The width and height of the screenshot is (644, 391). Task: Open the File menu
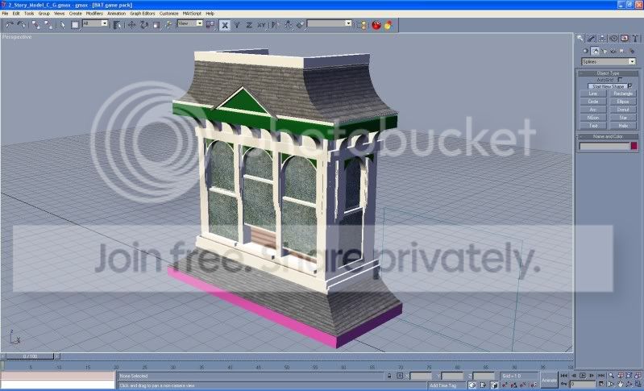5,13
